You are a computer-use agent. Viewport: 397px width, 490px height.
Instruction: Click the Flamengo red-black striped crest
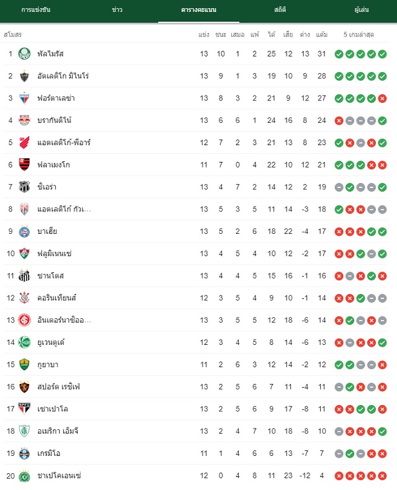pos(24,165)
